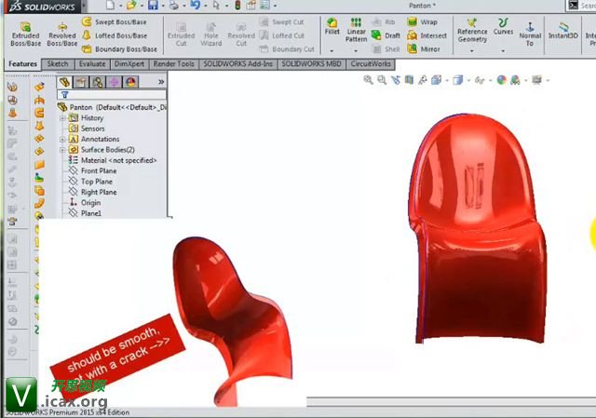Expand the History folder

point(62,118)
